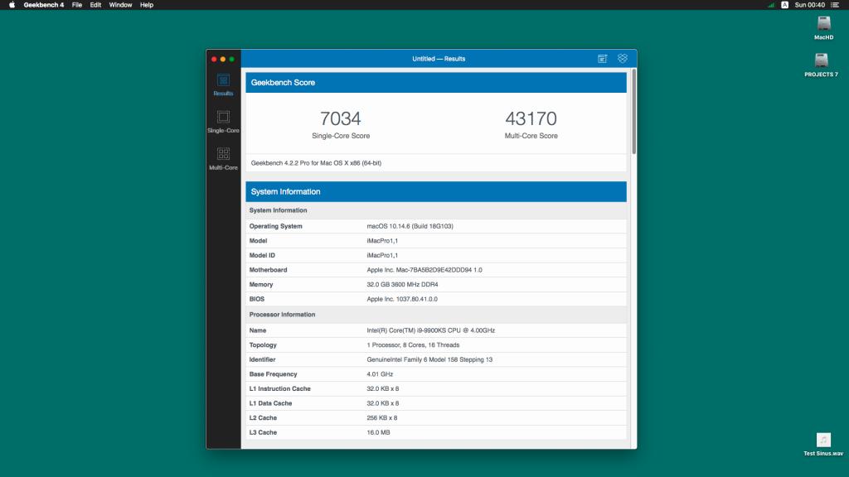Click Geekbench 4.2.2 Pro version text
Viewport: 849px width, 477px height.
point(316,163)
